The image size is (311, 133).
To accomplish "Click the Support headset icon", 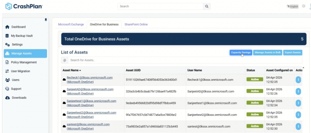I will (x=7, y=89).
